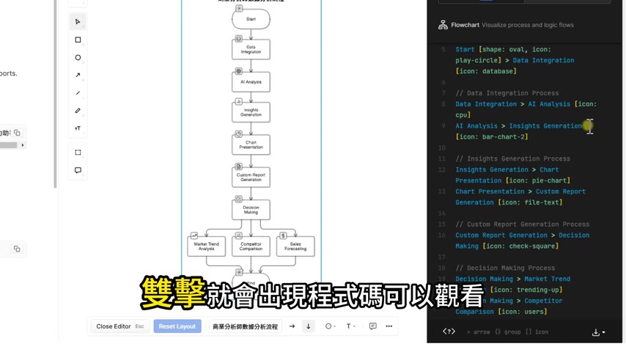Click the small right arrow expander in left panel
626x352 pixels.
point(22,145)
